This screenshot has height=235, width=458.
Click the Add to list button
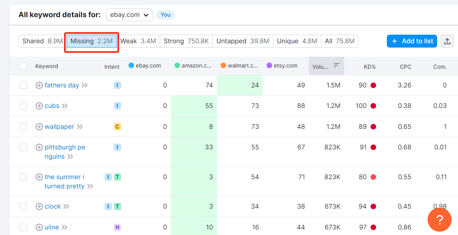pos(412,41)
